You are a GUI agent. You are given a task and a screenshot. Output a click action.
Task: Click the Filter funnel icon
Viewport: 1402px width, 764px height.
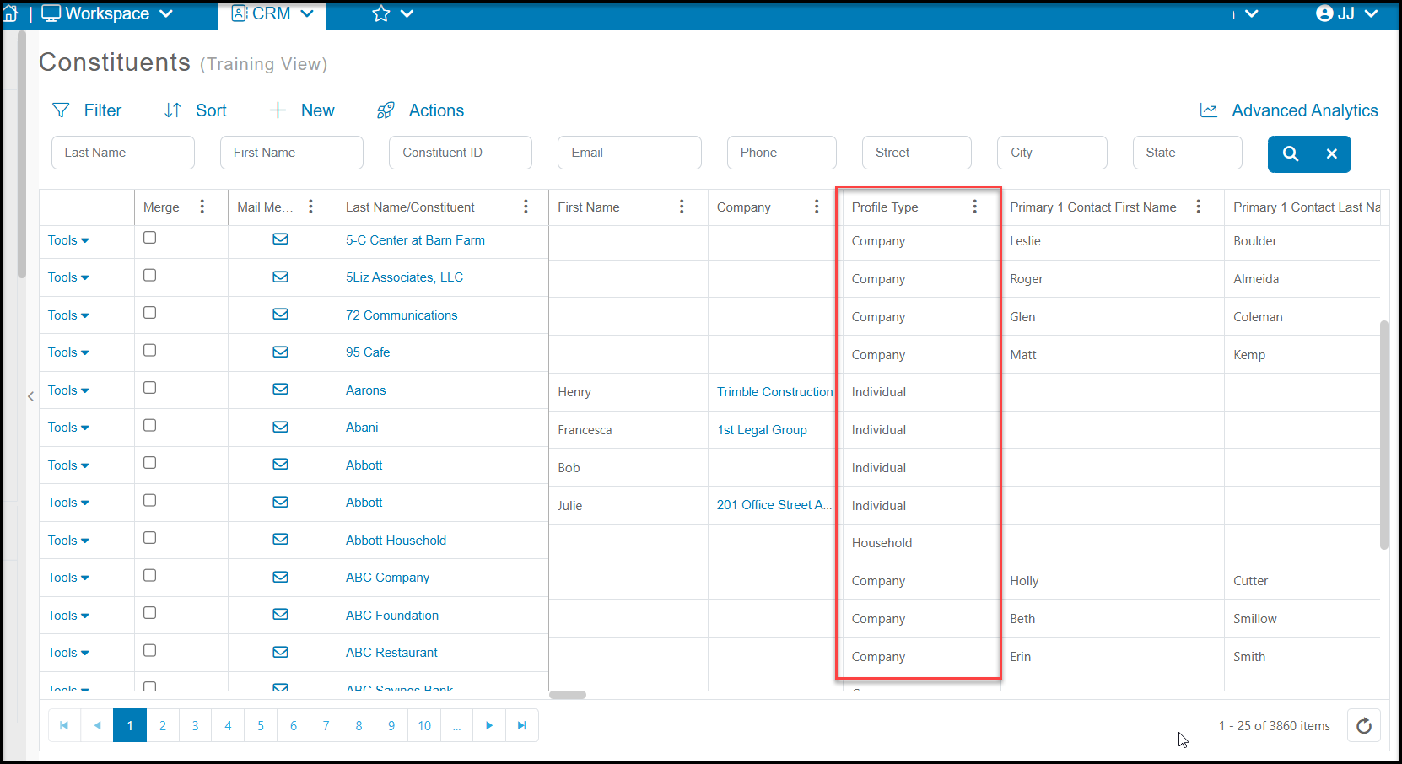pyautogui.click(x=61, y=110)
